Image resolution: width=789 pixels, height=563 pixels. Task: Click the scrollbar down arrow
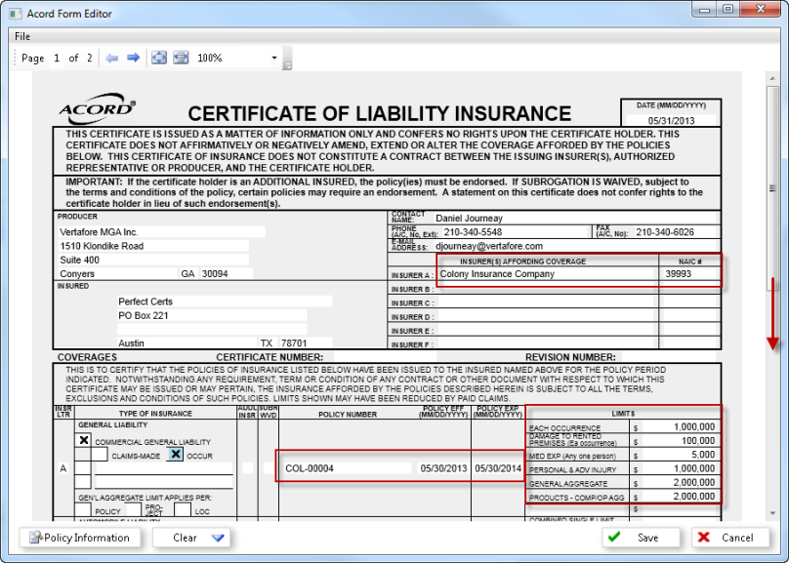(x=773, y=511)
